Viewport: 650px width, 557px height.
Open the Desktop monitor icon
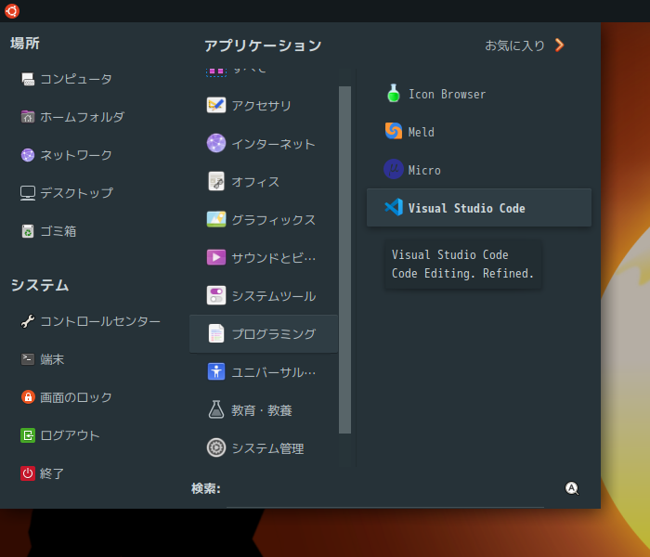28,193
